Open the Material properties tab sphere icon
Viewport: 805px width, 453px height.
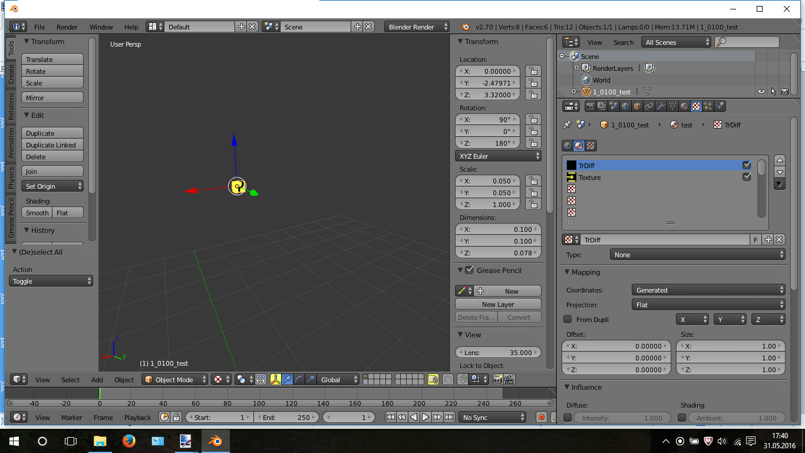684,107
